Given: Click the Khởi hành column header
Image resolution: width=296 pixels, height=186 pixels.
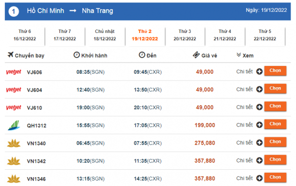Looking at the screenshot, I should 94,56.
